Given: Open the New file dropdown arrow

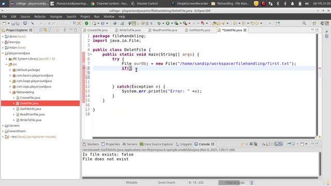Looking at the screenshot, I should (8, 23).
